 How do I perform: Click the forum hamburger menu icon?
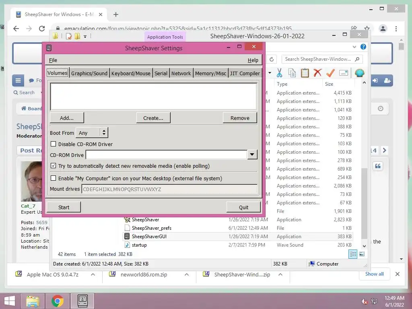18,80
